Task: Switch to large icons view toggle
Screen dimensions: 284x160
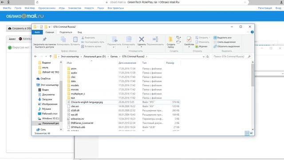Action: coord(252,133)
